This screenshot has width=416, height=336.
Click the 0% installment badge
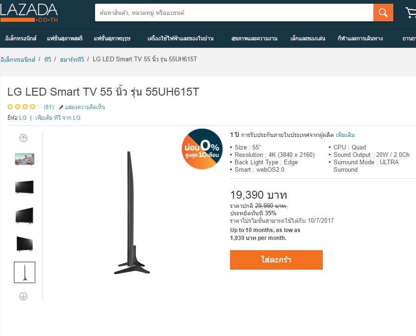(x=202, y=149)
